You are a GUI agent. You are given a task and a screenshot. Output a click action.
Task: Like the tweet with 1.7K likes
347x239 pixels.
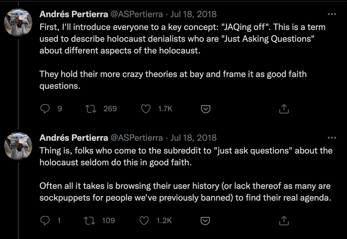tap(146, 109)
